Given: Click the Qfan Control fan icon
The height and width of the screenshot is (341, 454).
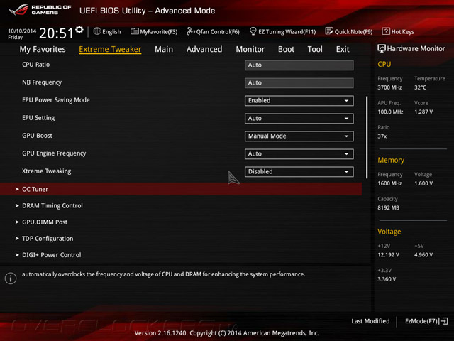Looking at the screenshot, I should 191,31.
